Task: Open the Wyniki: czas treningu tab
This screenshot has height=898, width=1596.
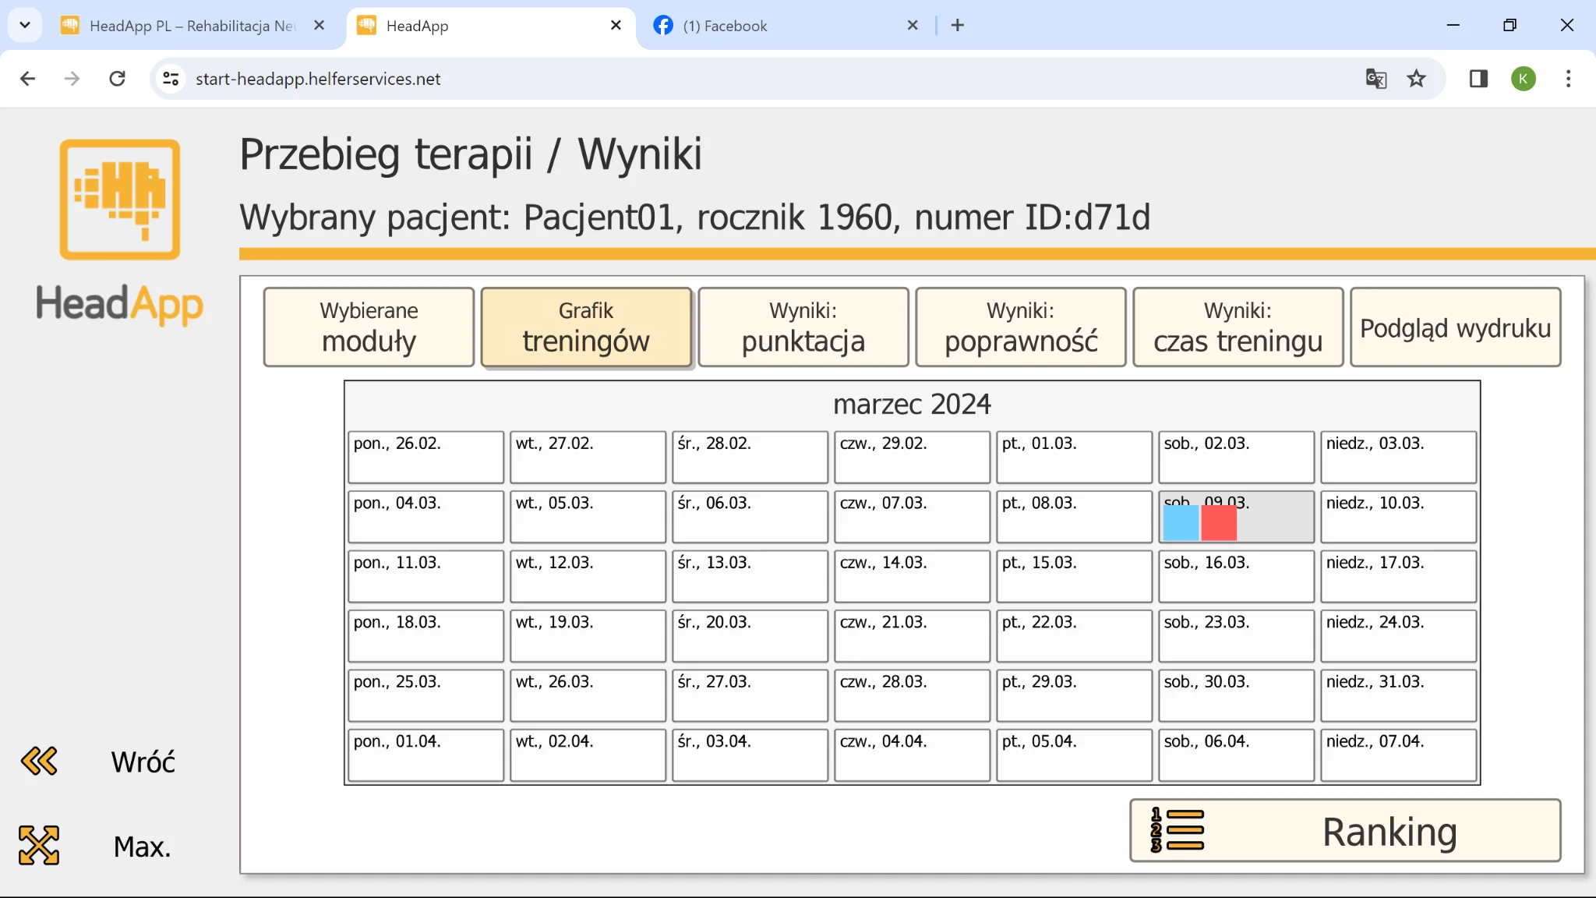Action: click(1238, 327)
